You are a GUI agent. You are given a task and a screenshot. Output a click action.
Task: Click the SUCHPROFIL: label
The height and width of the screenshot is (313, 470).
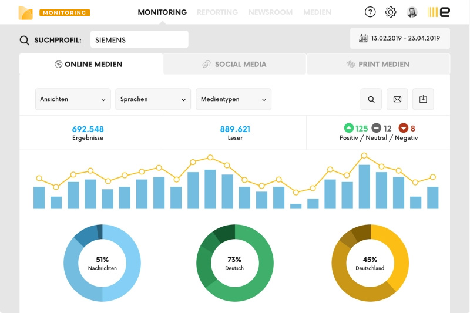click(x=58, y=40)
